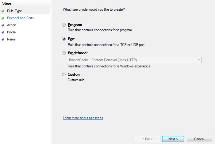The image size is (215, 144).
Task: Click the Next button
Action: click(173, 139)
